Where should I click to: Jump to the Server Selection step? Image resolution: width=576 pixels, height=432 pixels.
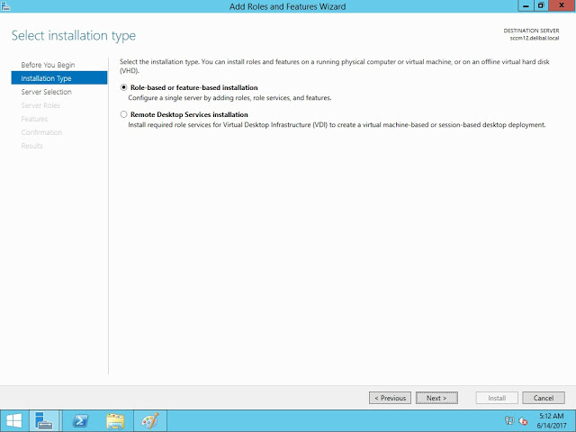coord(46,92)
